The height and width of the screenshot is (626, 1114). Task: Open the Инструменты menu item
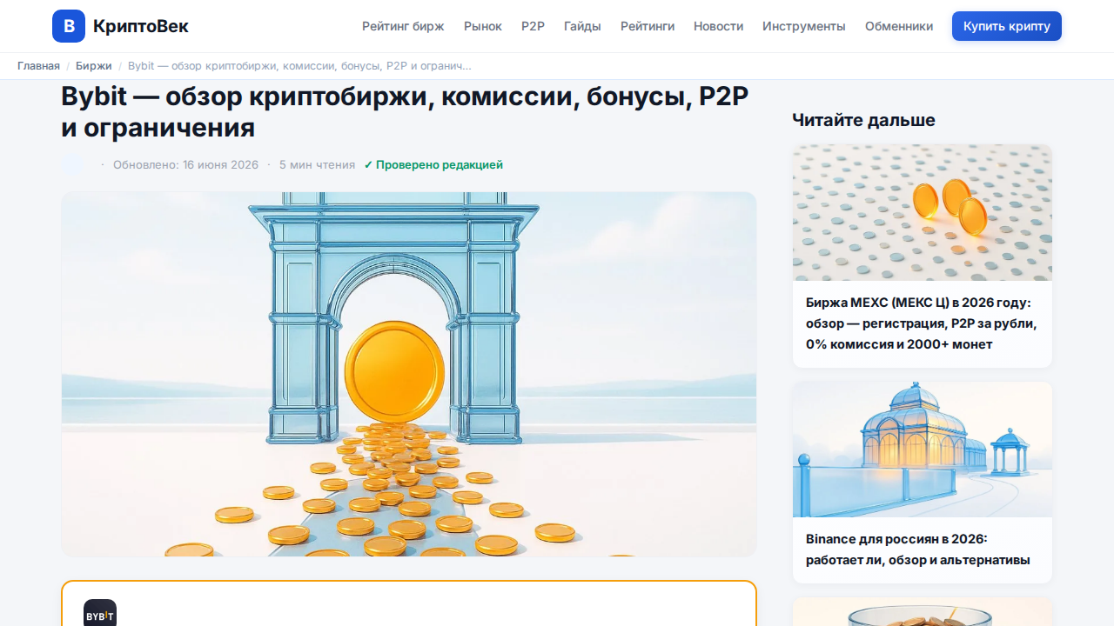(x=804, y=26)
